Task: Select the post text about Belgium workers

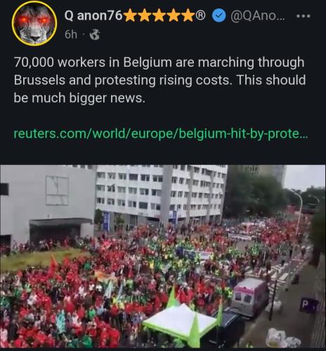Action: pos(159,80)
